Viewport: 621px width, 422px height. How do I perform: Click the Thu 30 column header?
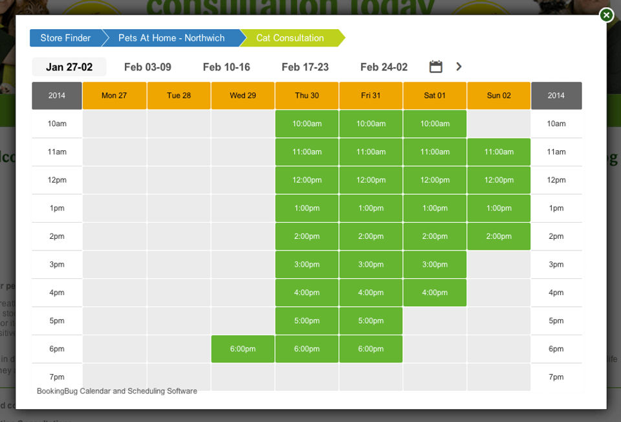(x=307, y=96)
